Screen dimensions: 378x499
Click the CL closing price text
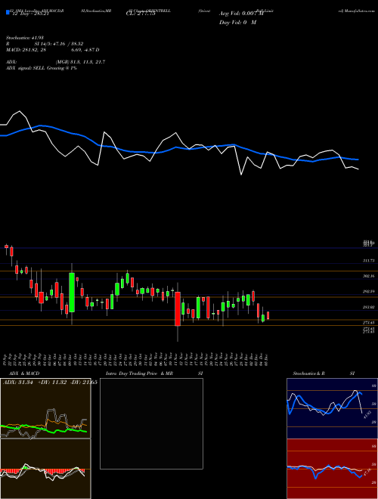[141, 14]
